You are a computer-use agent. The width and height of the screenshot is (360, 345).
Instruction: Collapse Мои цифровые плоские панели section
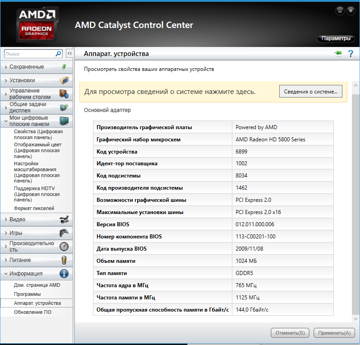[x=6, y=121]
